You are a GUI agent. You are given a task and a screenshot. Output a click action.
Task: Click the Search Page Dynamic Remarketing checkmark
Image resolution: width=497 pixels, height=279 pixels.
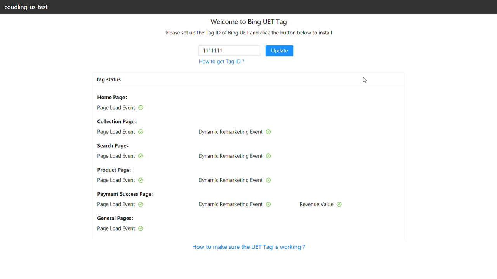point(268,156)
